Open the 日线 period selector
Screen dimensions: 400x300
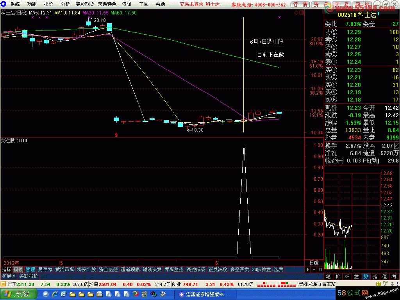click(314, 263)
